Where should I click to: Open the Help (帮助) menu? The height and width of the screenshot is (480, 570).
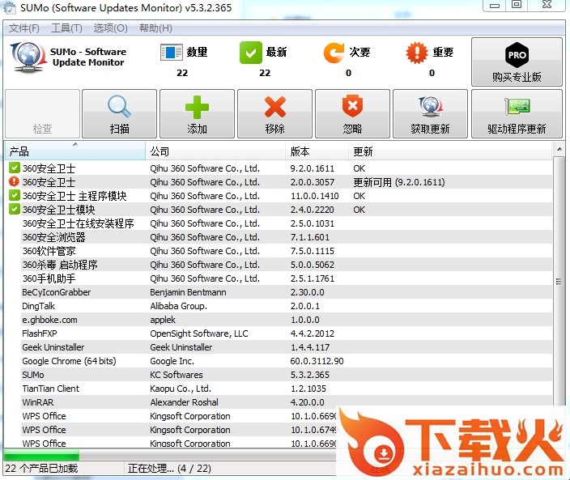(x=155, y=28)
